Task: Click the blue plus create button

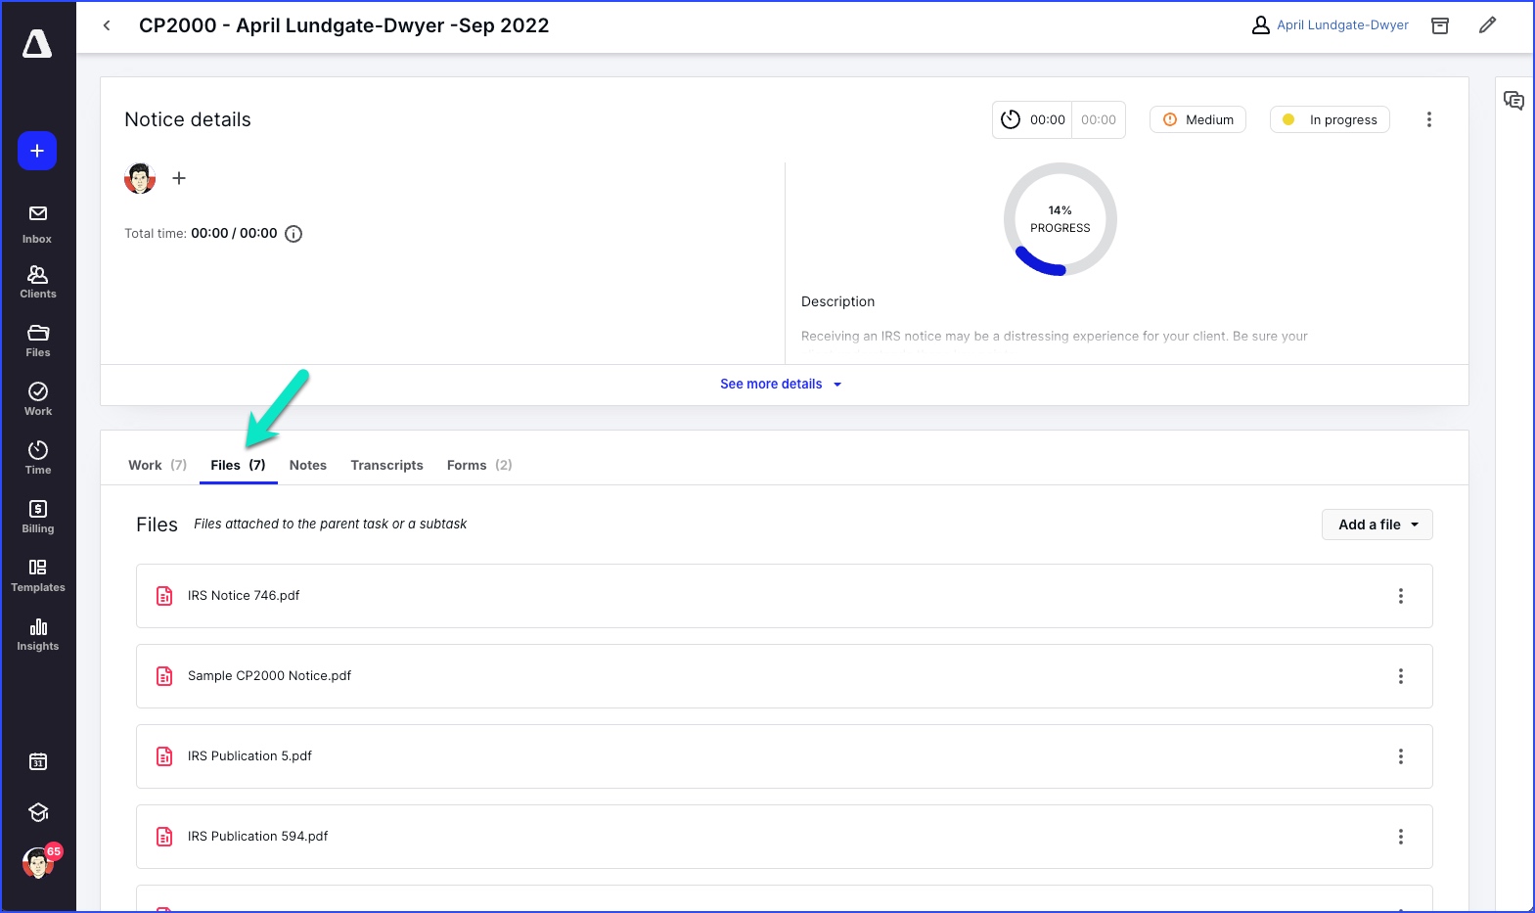Action: 37,151
